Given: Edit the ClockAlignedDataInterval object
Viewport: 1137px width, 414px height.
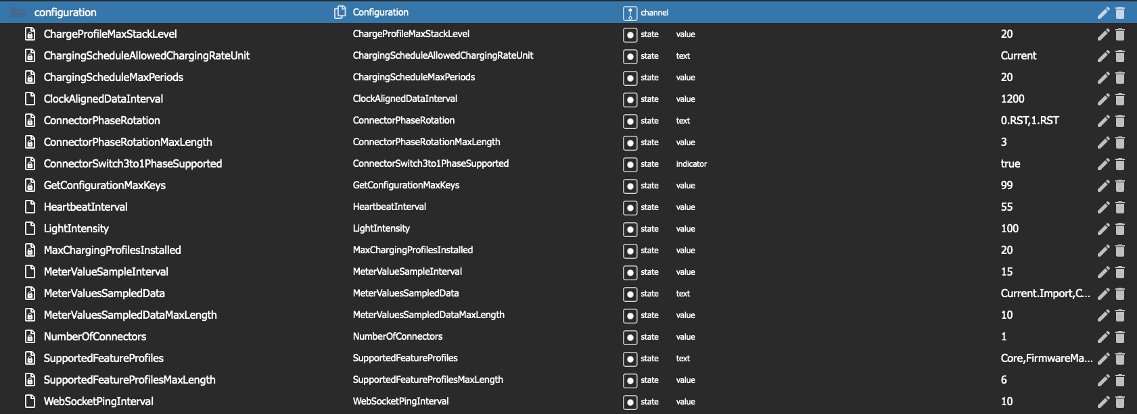Looking at the screenshot, I should [1103, 99].
